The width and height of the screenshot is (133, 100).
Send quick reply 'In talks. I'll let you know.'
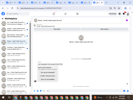coord(48,76)
